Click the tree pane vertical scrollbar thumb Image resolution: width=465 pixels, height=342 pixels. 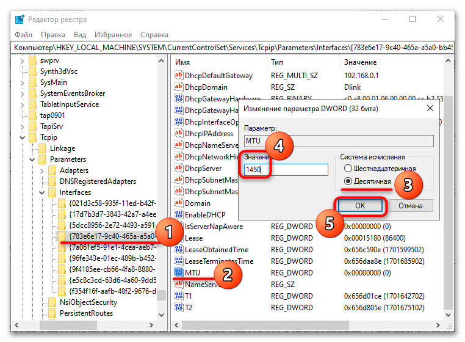161,295
